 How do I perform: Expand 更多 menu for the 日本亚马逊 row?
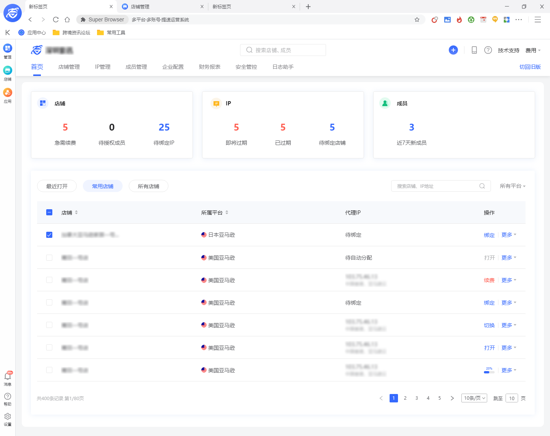click(x=508, y=235)
